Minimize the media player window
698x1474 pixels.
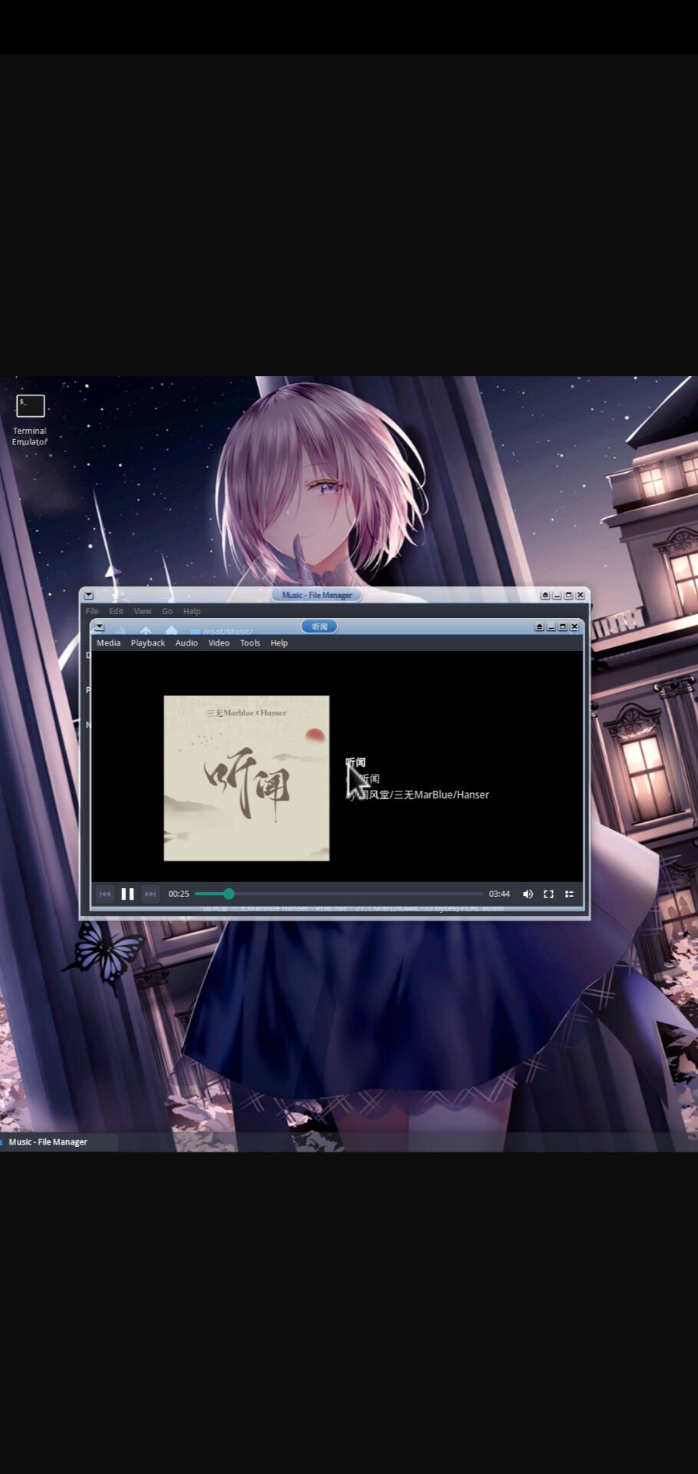[x=551, y=626]
